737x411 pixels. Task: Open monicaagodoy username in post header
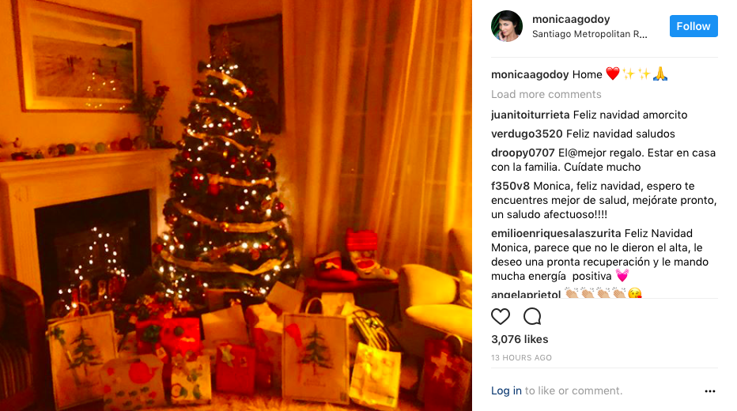tap(571, 19)
